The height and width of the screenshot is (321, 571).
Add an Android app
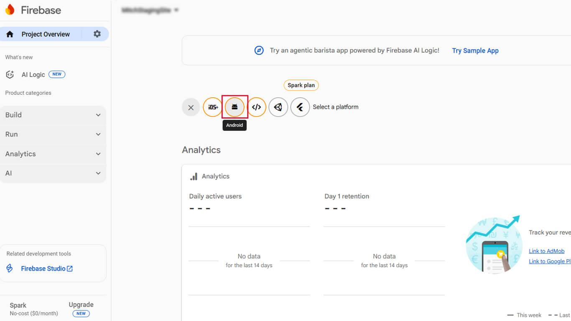[235, 107]
